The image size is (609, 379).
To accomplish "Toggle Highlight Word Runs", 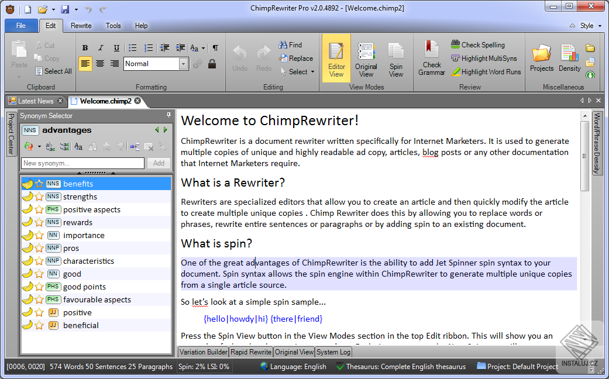I will coord(486,72).
